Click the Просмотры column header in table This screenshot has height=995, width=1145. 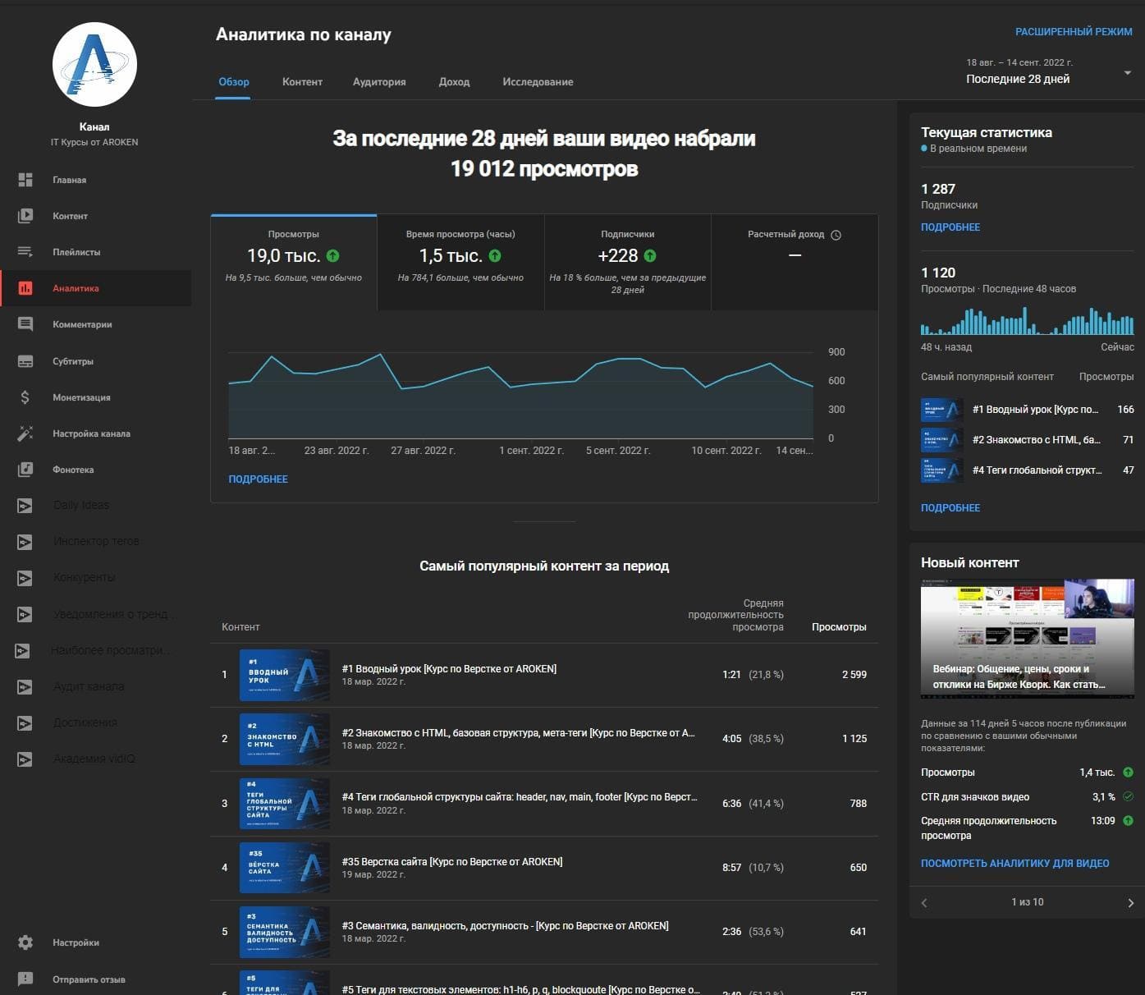(839, 627)
